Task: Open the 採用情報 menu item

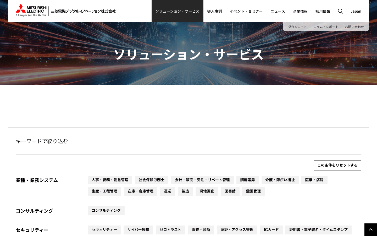Action: tap(323, 11)
